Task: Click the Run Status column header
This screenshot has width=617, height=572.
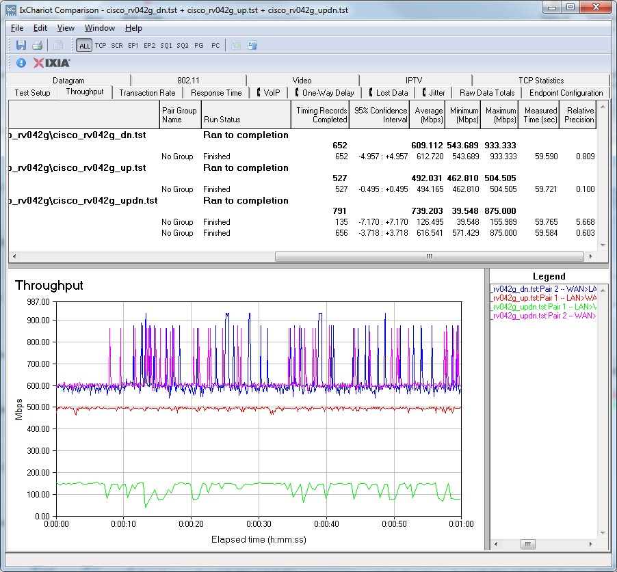Action: click(246, 115)
